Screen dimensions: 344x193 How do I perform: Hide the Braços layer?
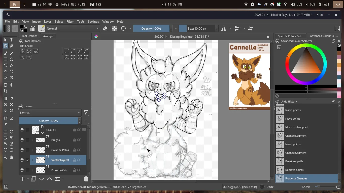[22, 140]
